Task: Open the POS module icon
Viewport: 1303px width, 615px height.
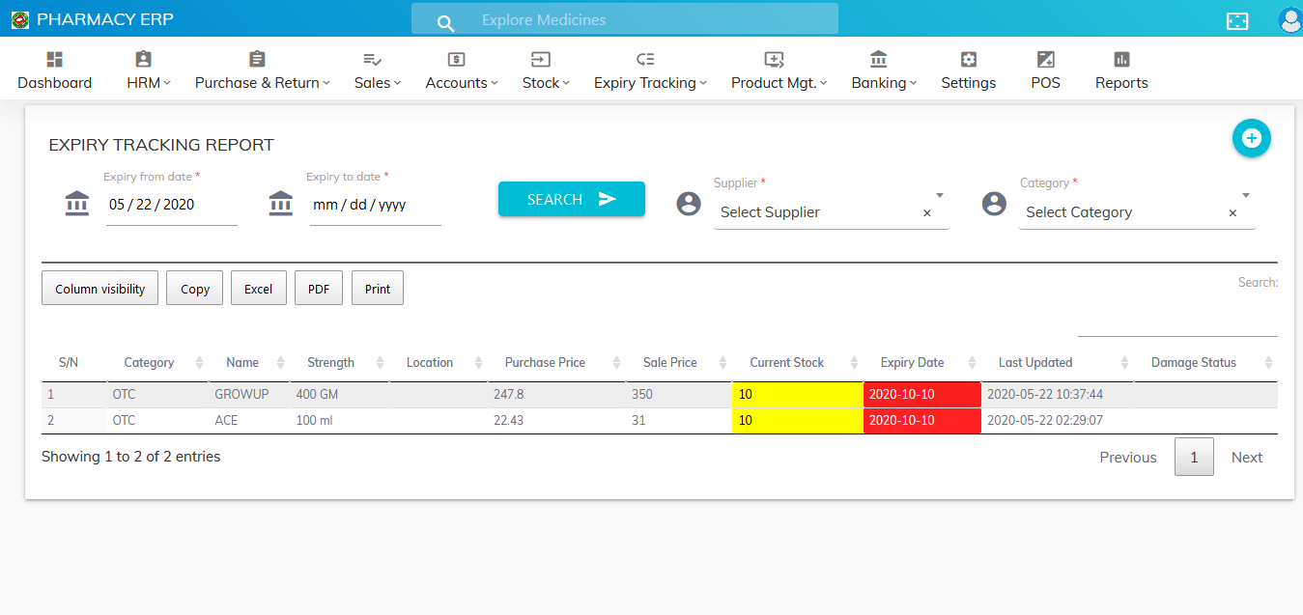Action: (x=1045, y=59)
